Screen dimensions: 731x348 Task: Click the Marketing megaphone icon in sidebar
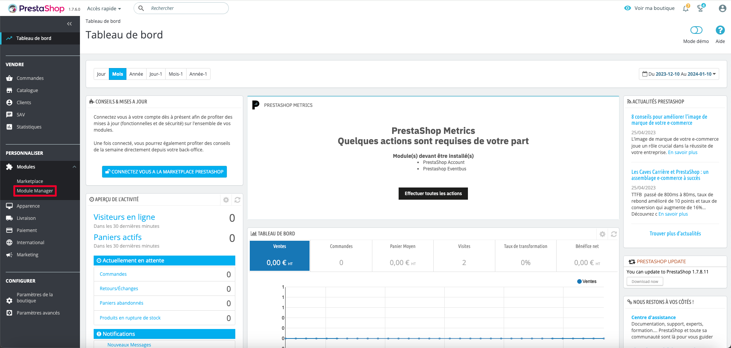click(x=10, y=254)
